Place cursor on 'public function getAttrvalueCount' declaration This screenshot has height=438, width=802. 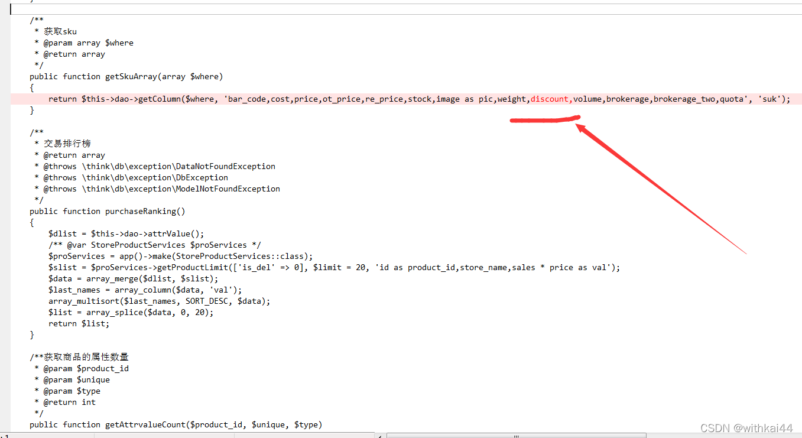pos(176,424)
